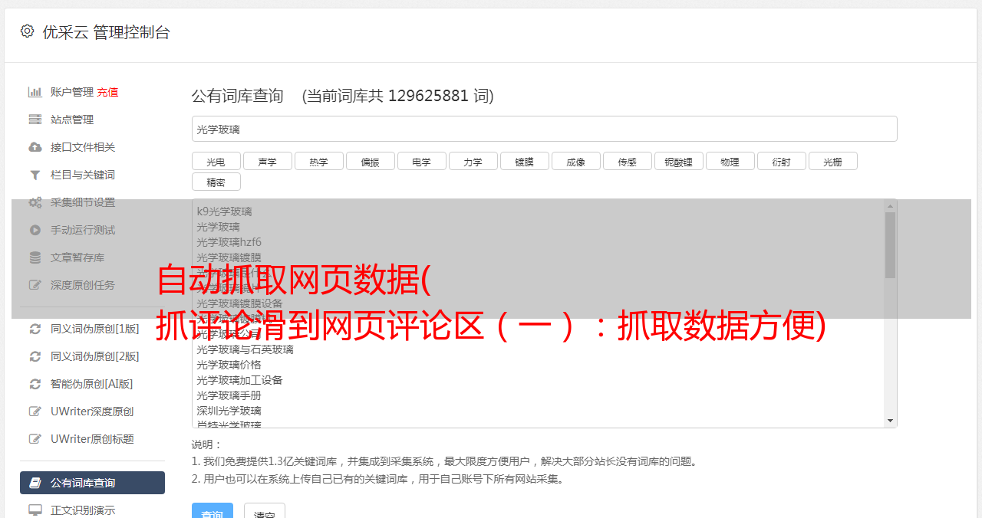Select the highlighted 公有词库查询 menu item
Viewport: 982px width, 518px height.
pos(92,483)
